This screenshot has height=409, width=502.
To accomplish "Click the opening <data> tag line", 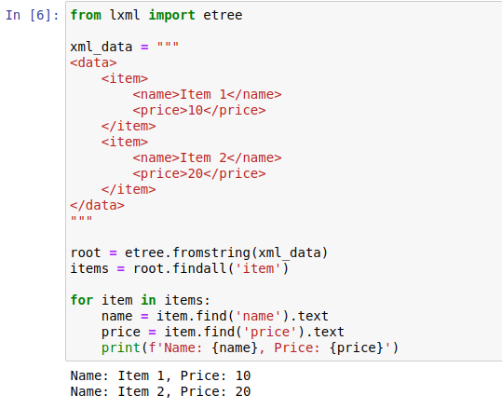I will point(93,62).
